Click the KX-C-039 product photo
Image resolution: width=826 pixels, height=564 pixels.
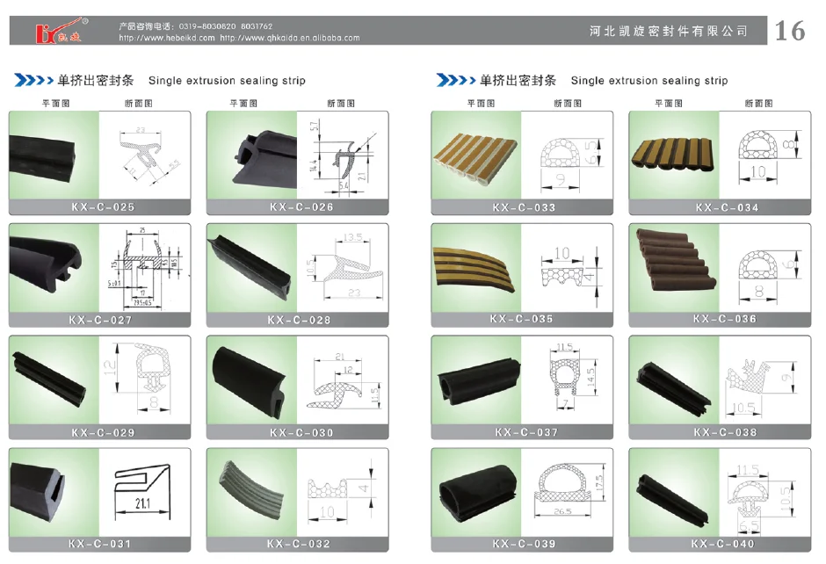pyautogui.click(x=477, y=492)
